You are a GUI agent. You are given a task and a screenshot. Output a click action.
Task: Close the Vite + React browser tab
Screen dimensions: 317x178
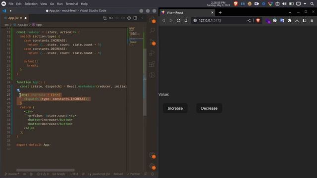212,12
